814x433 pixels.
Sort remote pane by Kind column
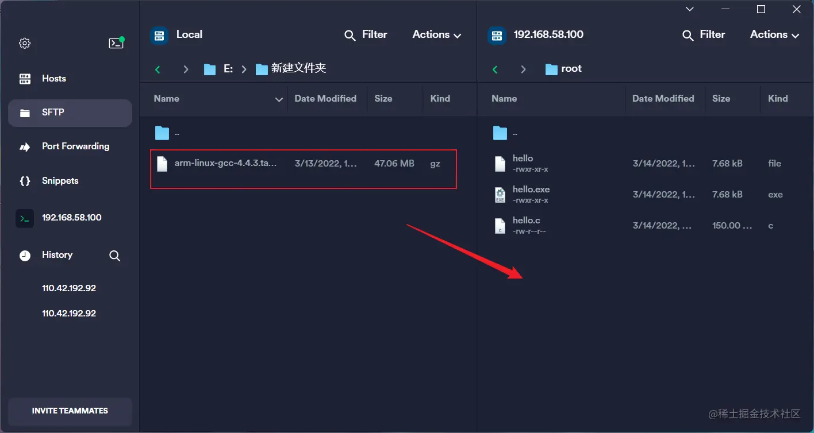[778, 99]
